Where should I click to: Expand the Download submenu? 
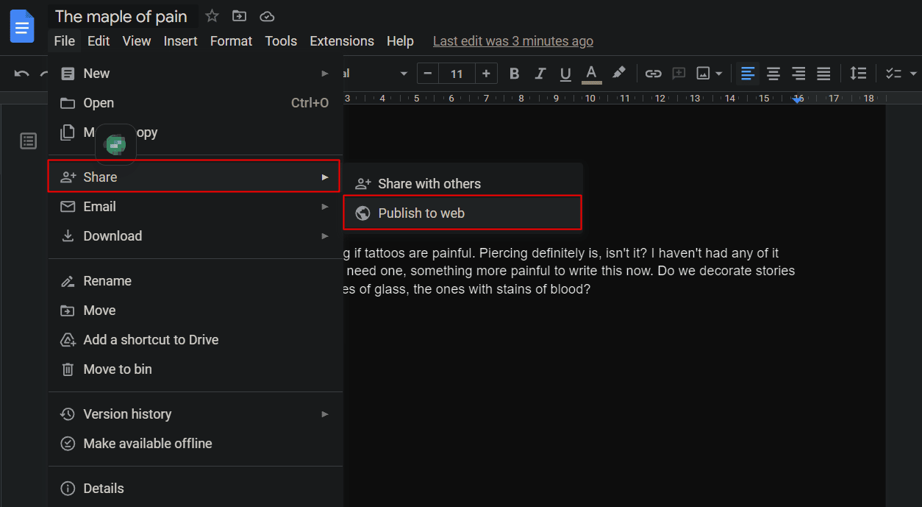coord(196,236)
